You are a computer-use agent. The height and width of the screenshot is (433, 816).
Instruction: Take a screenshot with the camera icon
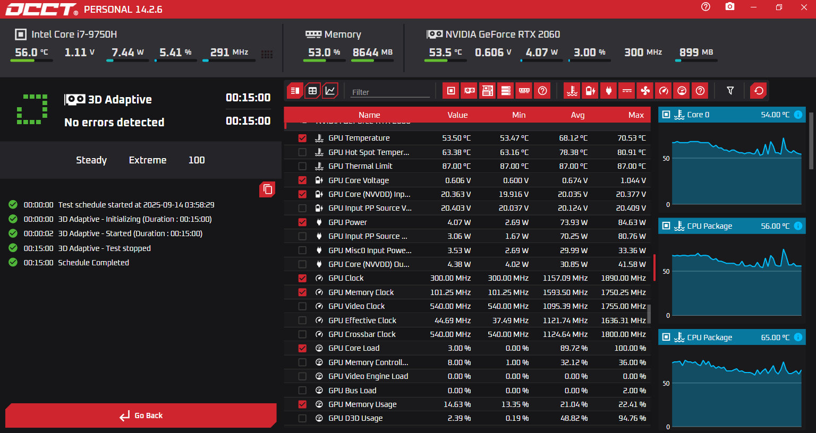(730, 7)
